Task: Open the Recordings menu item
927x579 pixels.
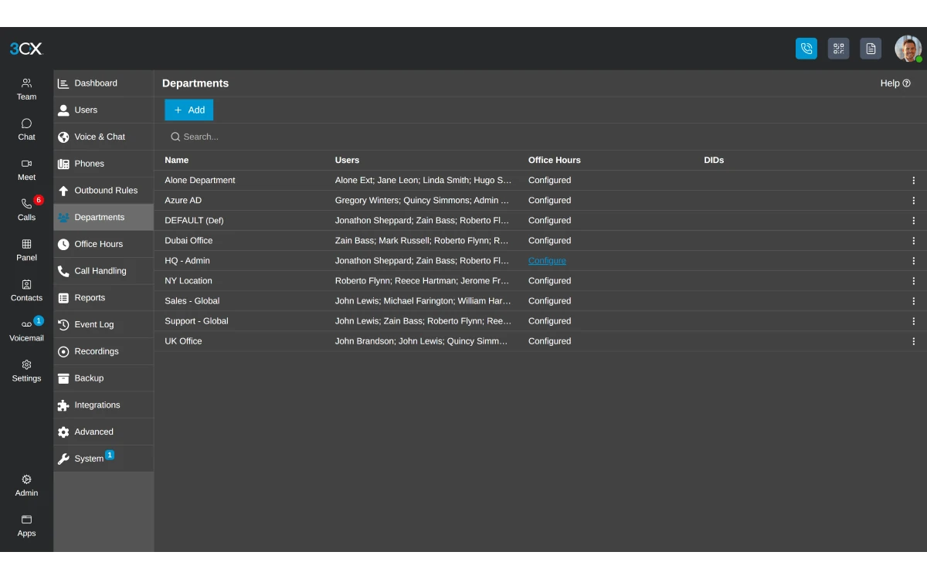Action: tap(104, 351)
